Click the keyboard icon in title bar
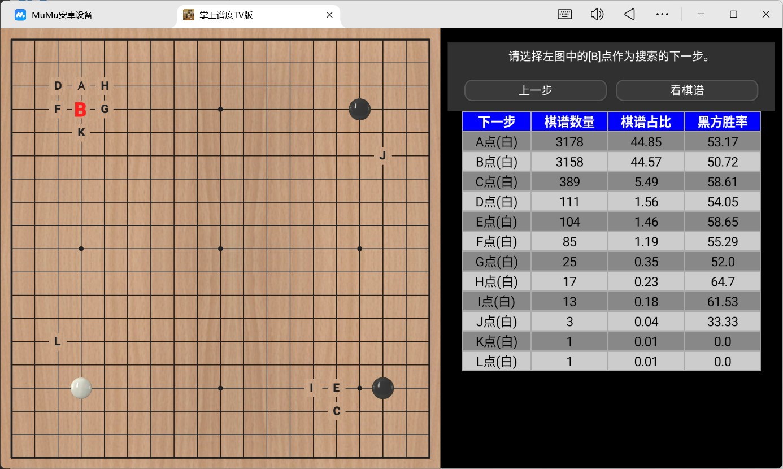This screenshot has width=783, height=469. point(564,15)
